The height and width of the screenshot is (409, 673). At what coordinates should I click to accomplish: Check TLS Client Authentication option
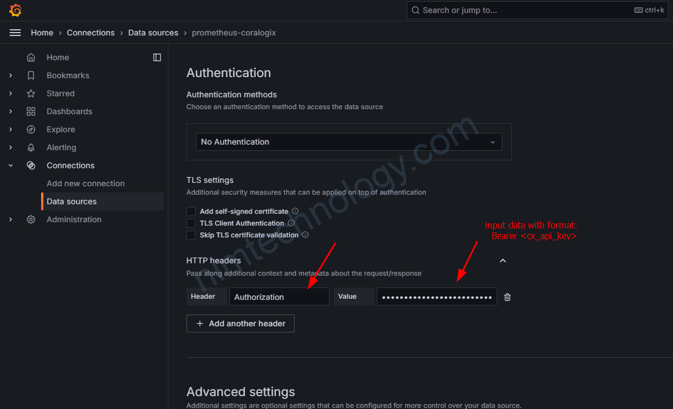point(191,223)
